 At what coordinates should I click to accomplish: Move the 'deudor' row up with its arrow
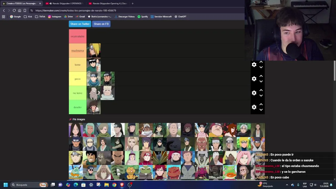point(261,104)
